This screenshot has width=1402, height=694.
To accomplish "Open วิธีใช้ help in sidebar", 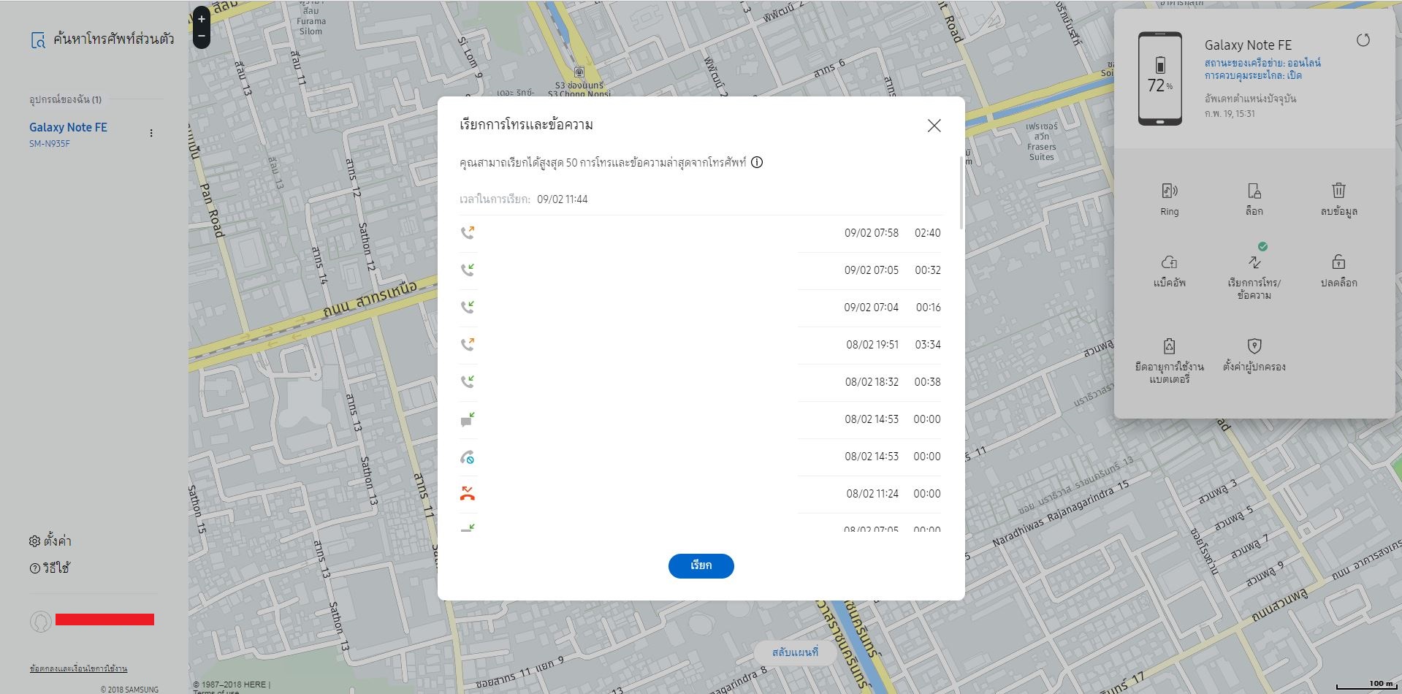I will 50,568.
